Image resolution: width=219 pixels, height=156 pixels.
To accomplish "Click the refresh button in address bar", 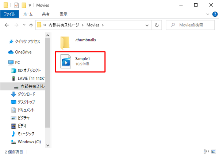I will coord(157,26).
